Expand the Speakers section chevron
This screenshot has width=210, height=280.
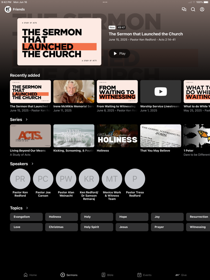pos(32,164)
